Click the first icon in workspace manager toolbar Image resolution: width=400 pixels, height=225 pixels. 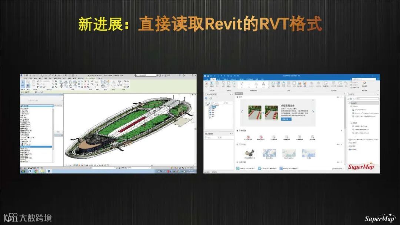tap(206, 98)
